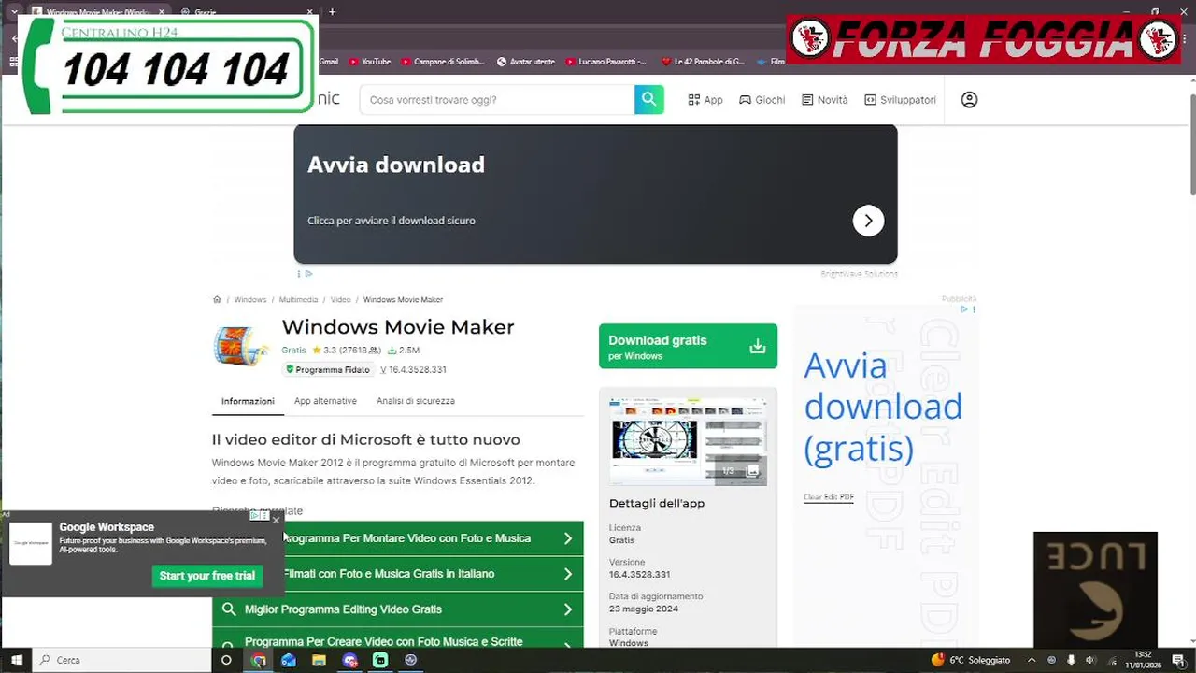The width and height of the screenshot is (1196, 673).
Task: Click the Gratis label under the title
Action: click(293, 351)
